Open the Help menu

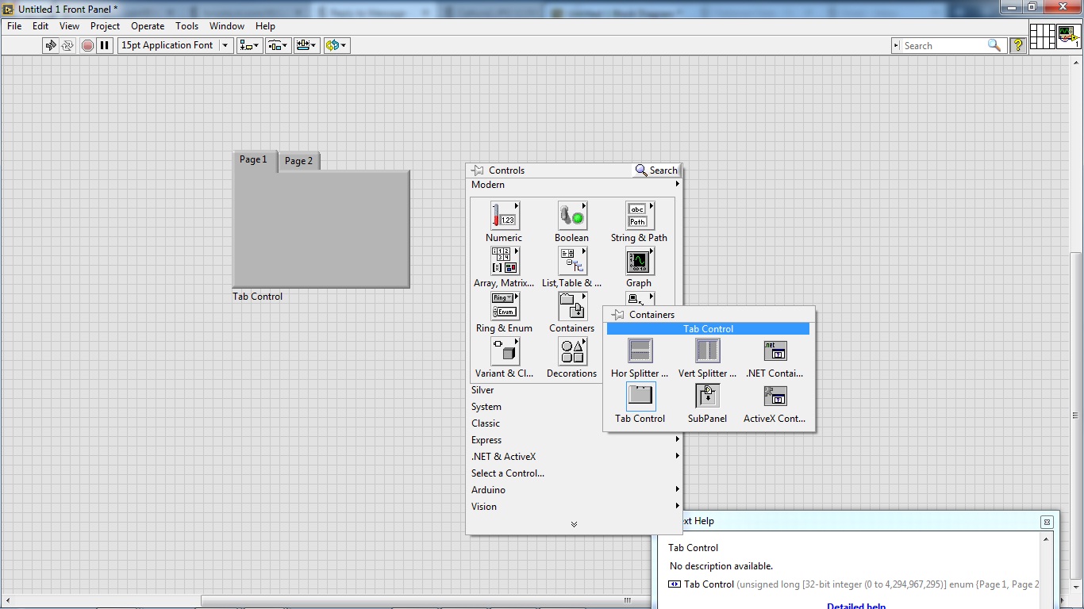tap(265, 26)
